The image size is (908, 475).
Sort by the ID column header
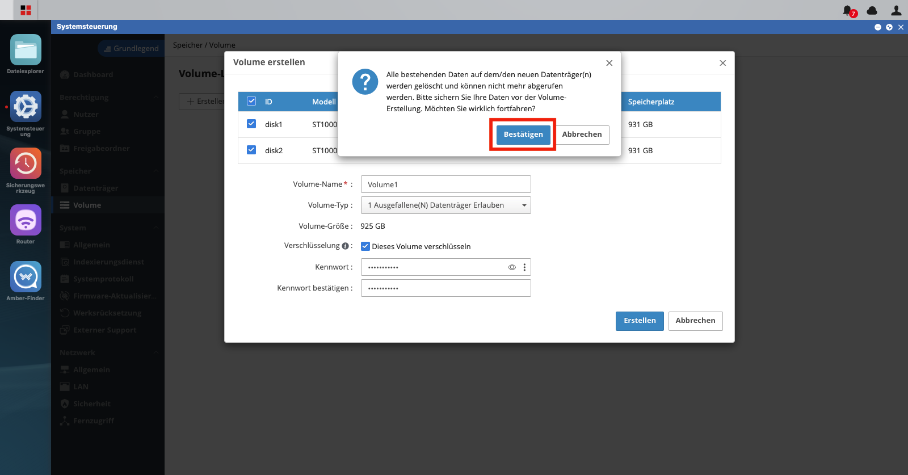[268, 102]
